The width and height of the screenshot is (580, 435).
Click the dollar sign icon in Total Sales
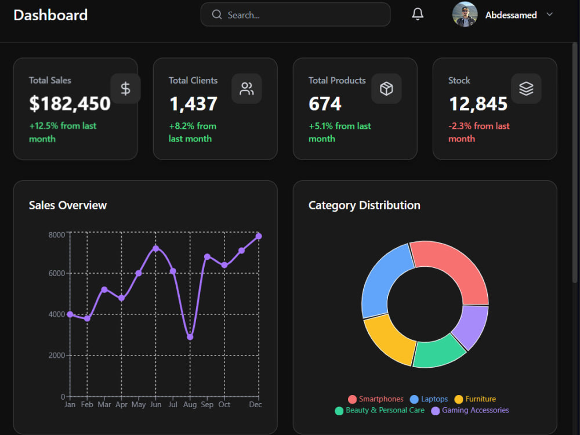125,89
